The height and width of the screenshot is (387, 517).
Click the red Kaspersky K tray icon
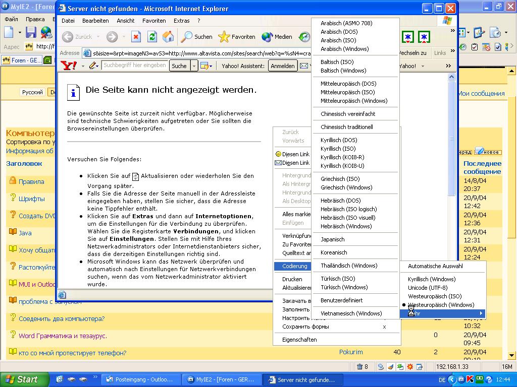pos(470,380)
